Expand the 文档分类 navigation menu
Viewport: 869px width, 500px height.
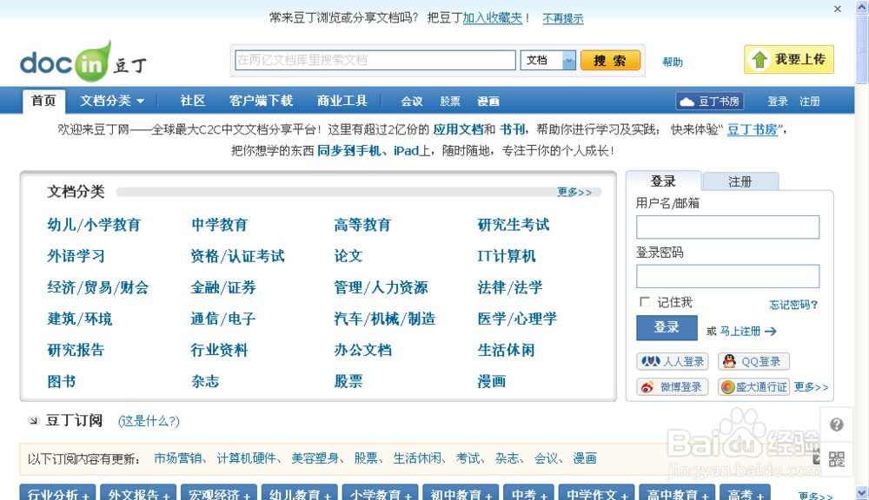point(109,101)
